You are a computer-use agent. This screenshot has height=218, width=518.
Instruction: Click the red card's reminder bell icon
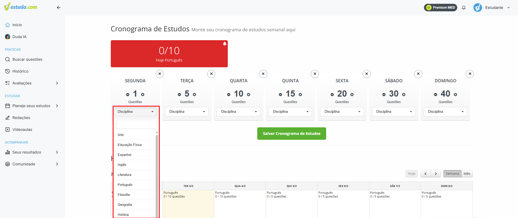click(x=225, y=44)
